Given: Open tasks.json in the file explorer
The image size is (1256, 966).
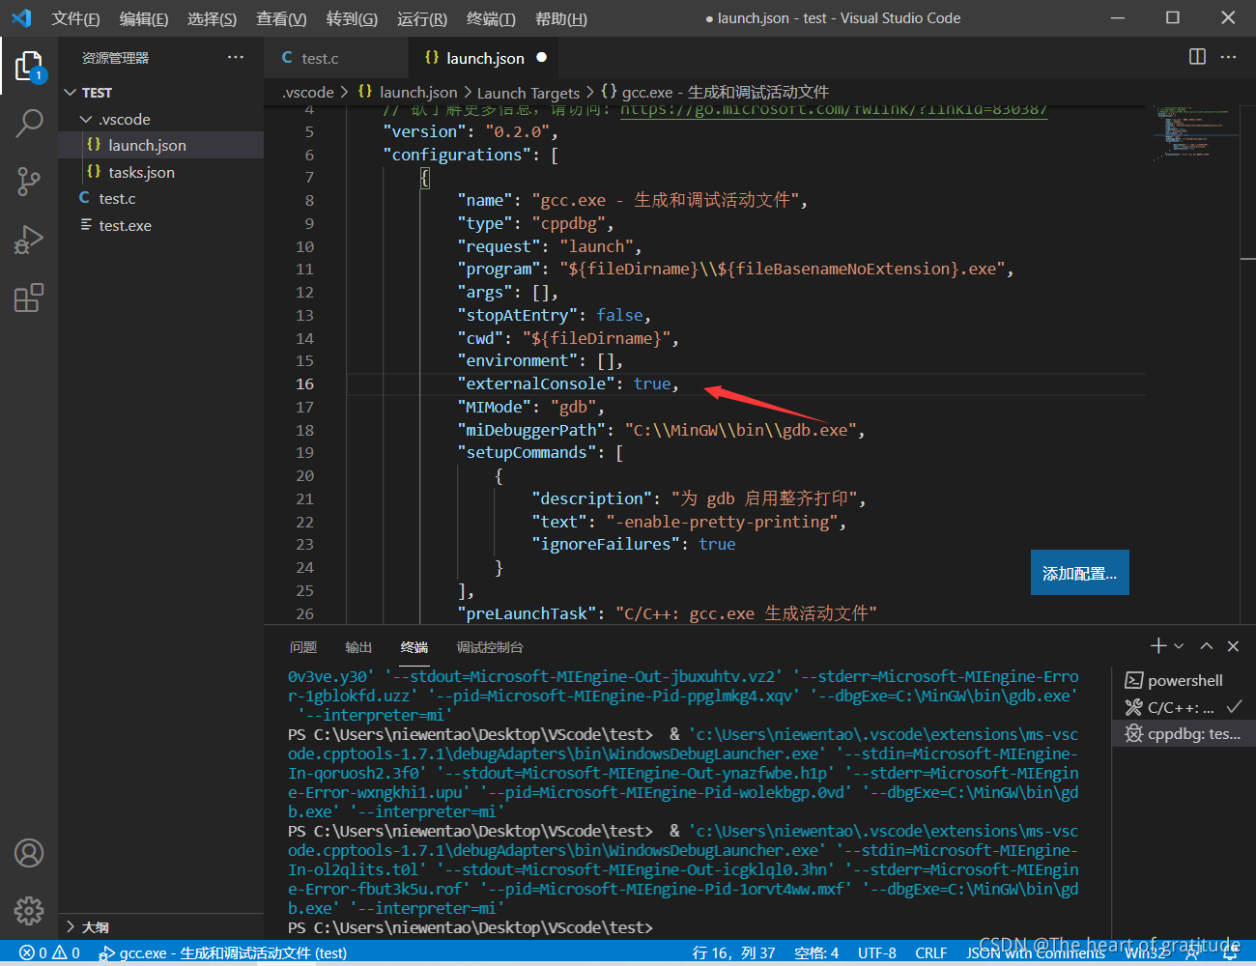Looking at the screenshot, I should pyautogui.click(x=160, y=172).
